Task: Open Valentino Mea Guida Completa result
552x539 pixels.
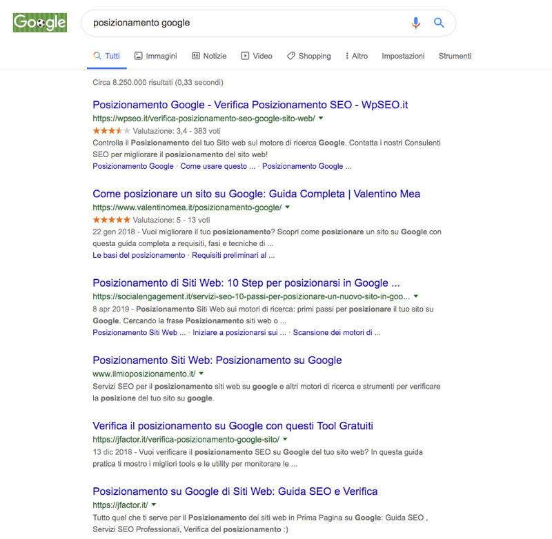Action: [256, 194]
